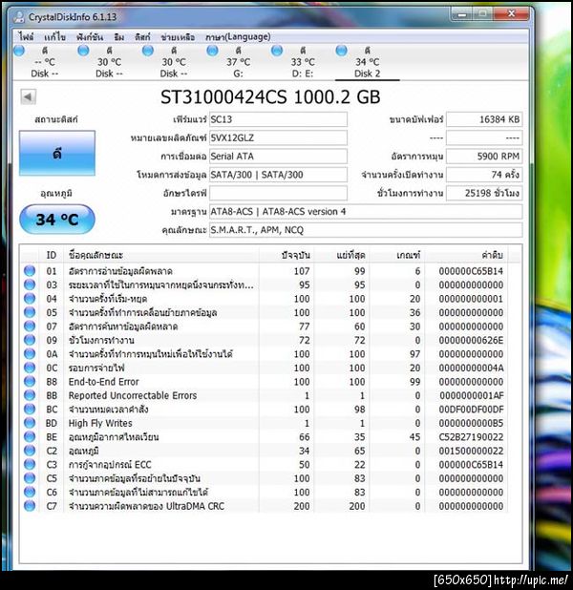Click the ชื่อคุณลักษณะ attribute name column header
The width and height of the screenshot is (573, 590).
161,255
